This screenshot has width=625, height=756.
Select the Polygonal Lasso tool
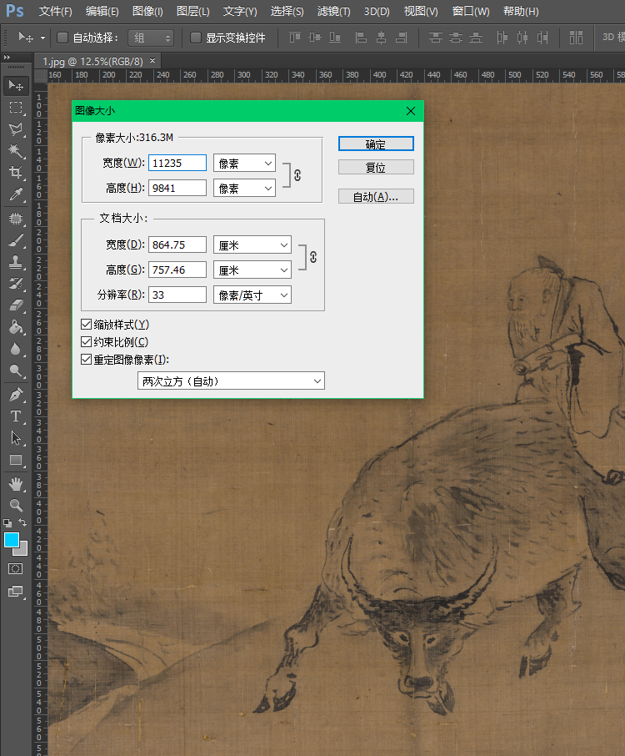(16, 129)
